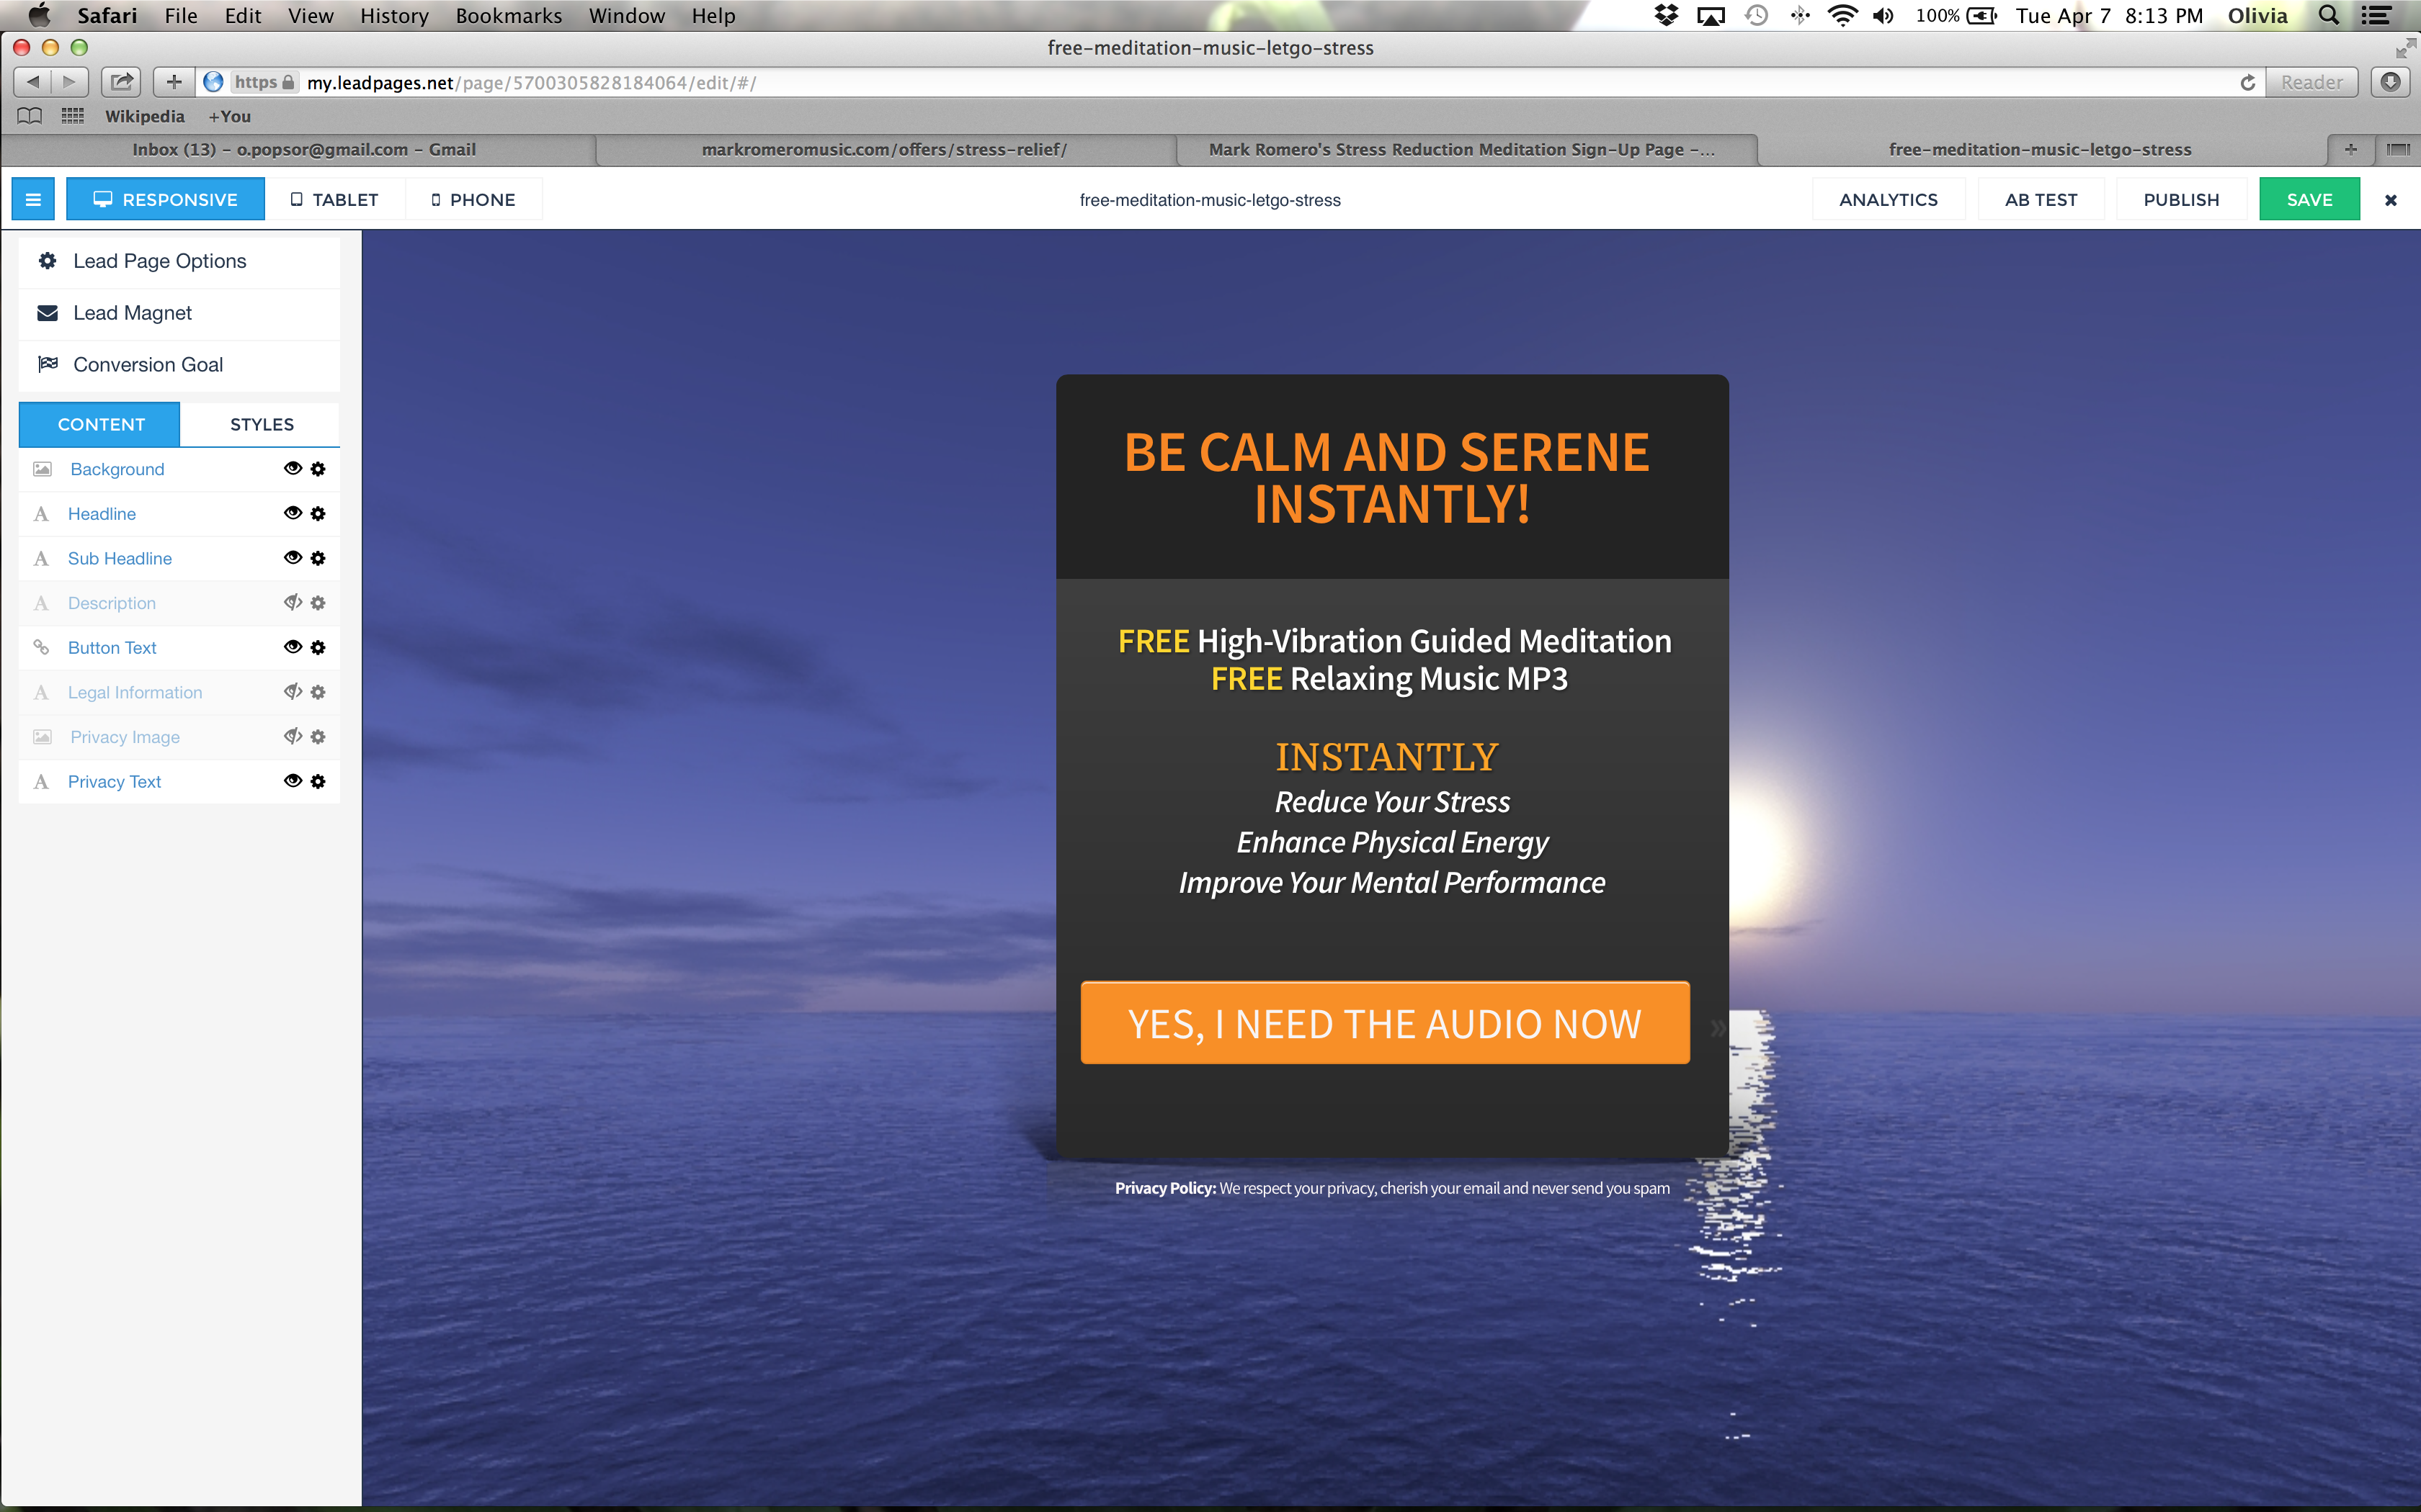Show the hidden Description element

[292, 602]
